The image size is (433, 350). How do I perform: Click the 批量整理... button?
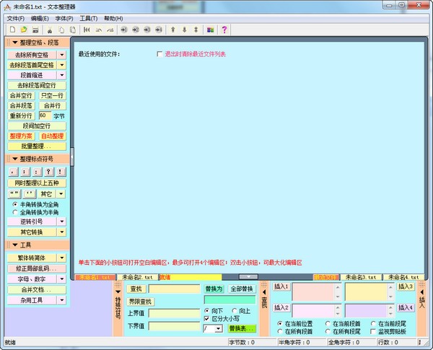click(37, 146)
